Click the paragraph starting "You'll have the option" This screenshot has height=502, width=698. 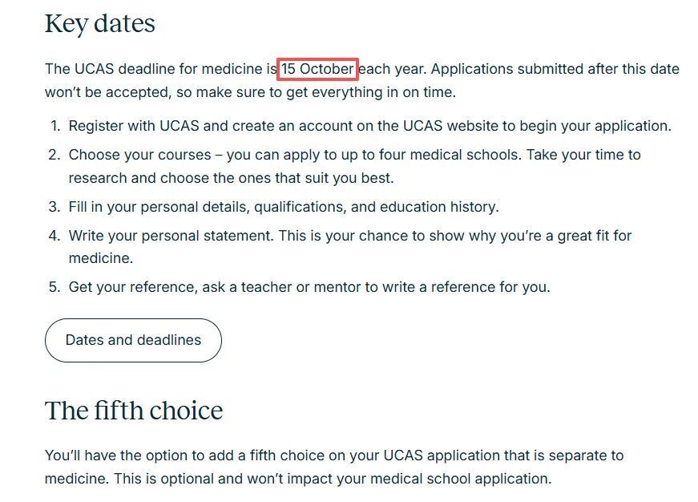[x=333, y=455]
